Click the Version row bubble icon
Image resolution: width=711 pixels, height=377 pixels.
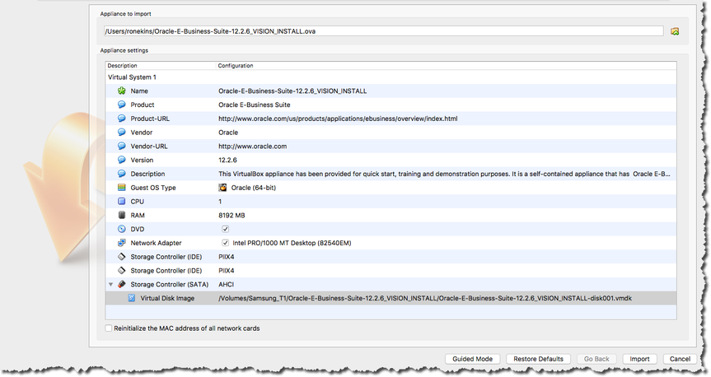pos(122,160)
